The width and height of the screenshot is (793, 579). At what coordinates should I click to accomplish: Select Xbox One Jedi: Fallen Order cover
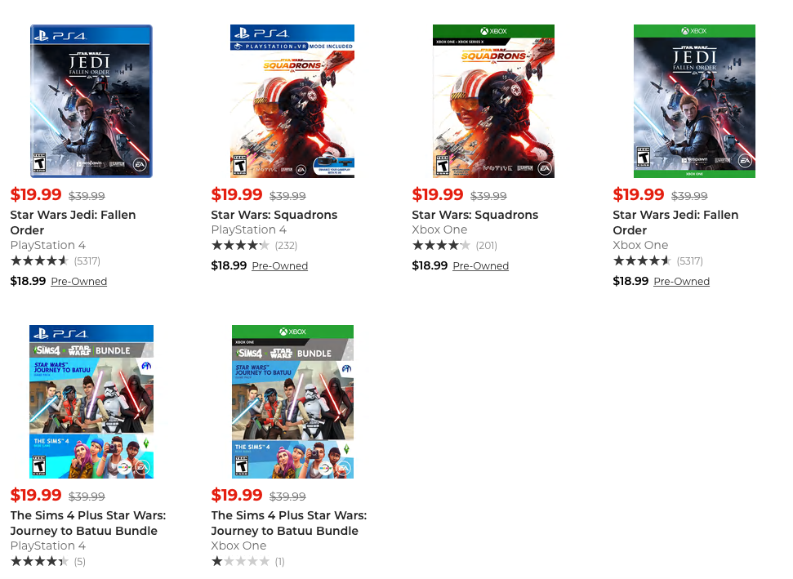point(694,101)
